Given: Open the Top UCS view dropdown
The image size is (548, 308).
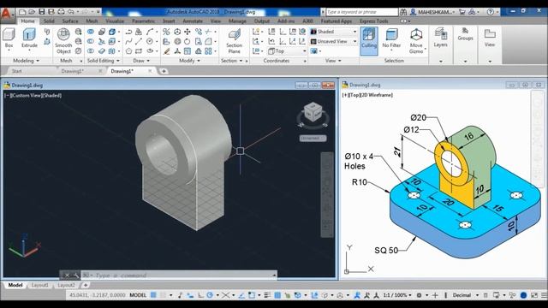Looking at the screenshot, I should (288, 51).
